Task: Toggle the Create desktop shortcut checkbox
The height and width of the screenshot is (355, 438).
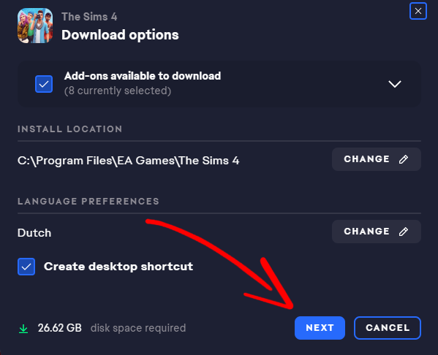Action: (26, 267)
